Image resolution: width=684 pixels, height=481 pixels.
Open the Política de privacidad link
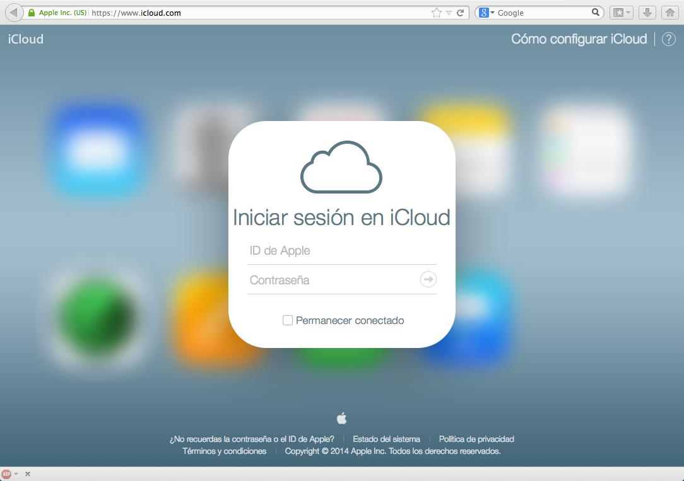pos(476,439)
